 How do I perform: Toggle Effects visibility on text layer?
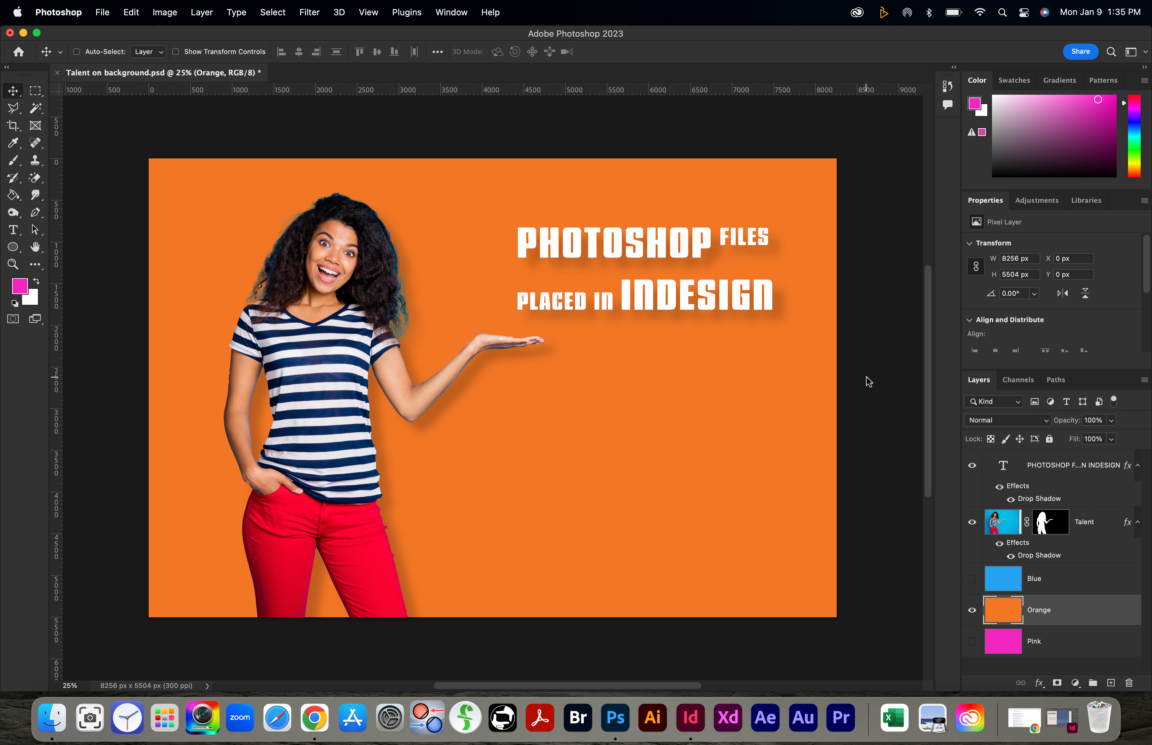999,487
